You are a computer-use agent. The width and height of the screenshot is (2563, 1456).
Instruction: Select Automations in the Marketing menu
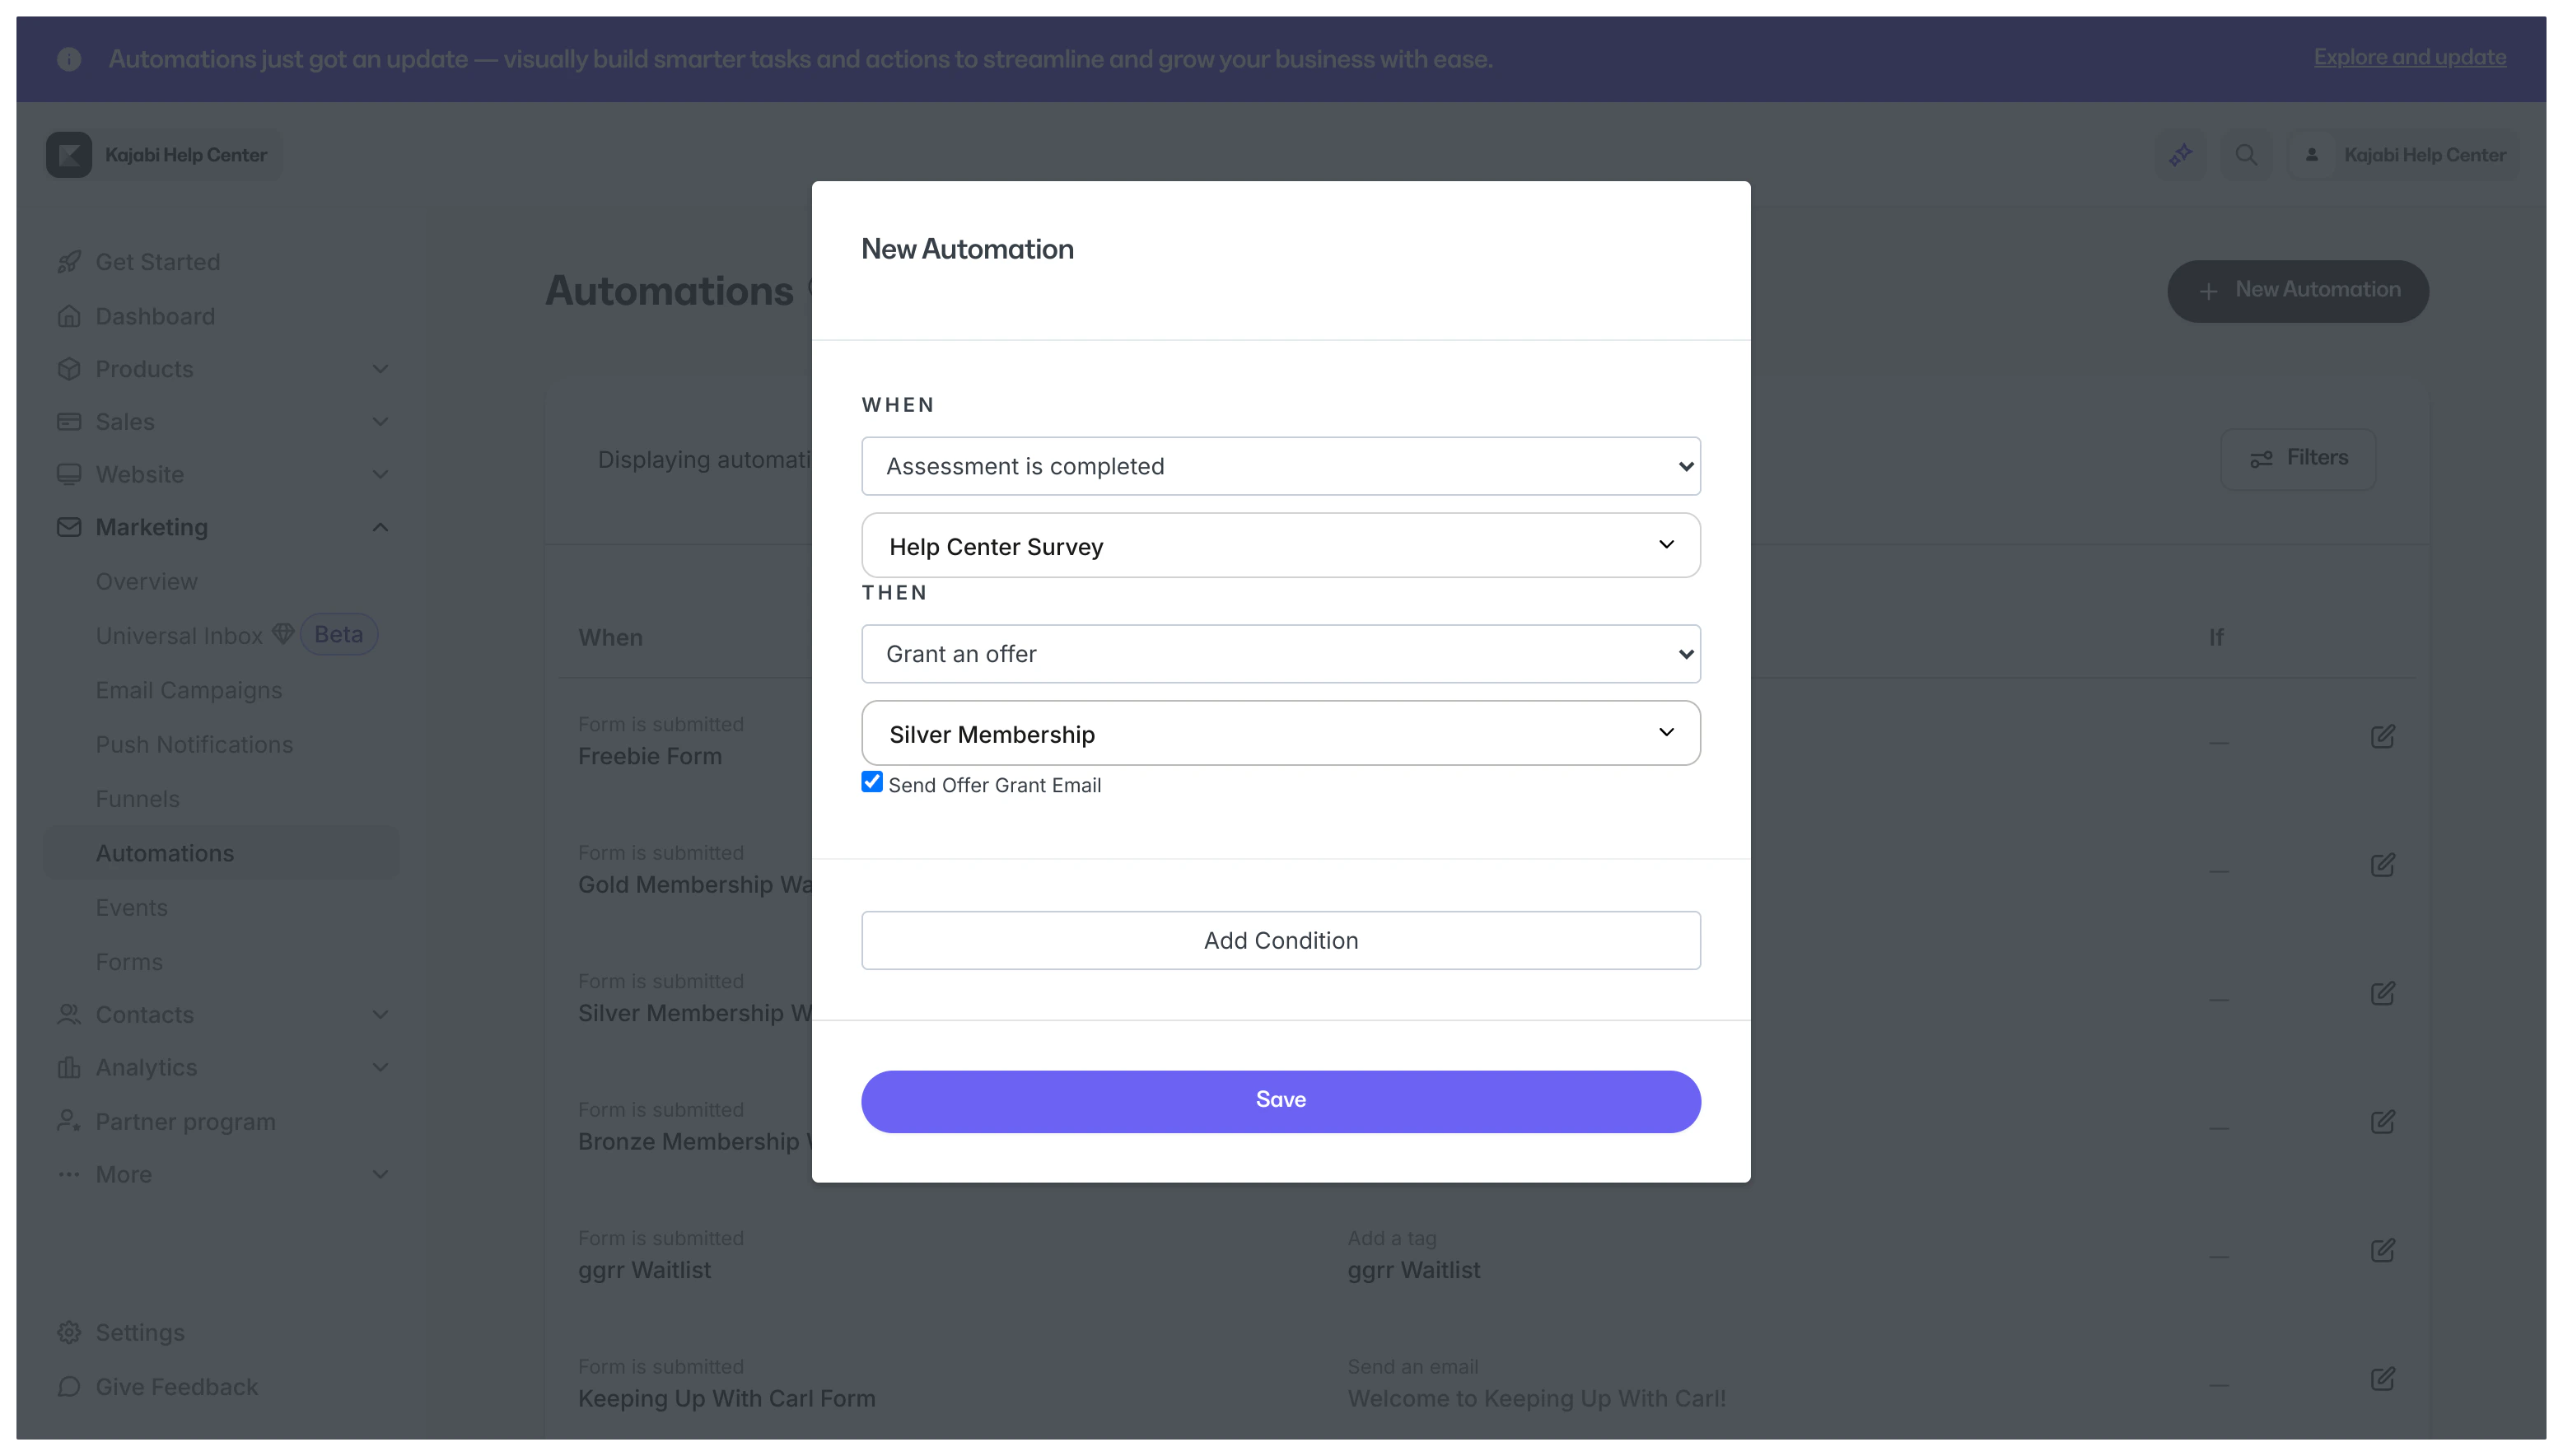(x=165, y=853)
